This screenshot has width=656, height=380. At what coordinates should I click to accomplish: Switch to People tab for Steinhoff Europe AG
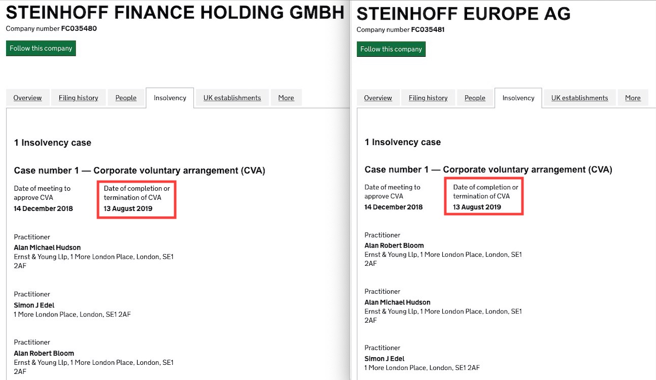coord(475,97)
